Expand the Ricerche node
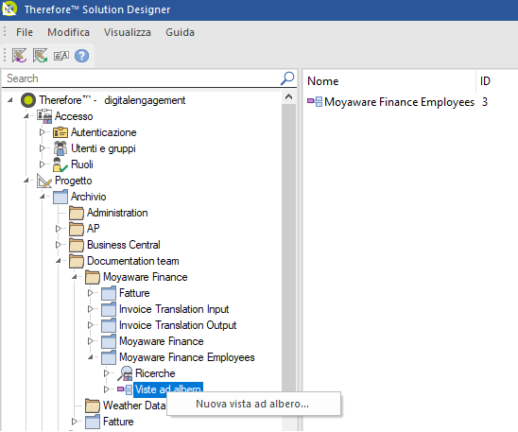Viewport: 518px width, 432px height. pyautogui.click(x=107, y=373)
